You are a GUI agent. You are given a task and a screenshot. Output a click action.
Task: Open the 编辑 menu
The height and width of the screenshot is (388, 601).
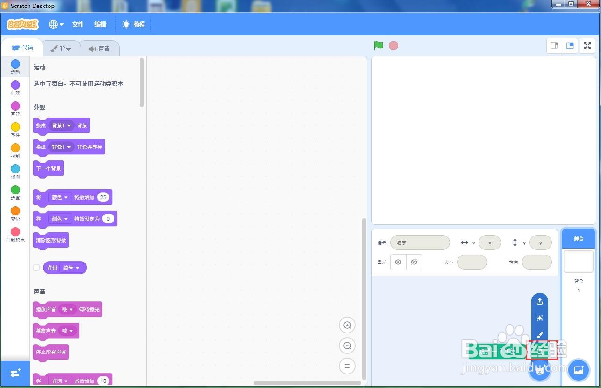pyautogui.click(x=100, y=24)
